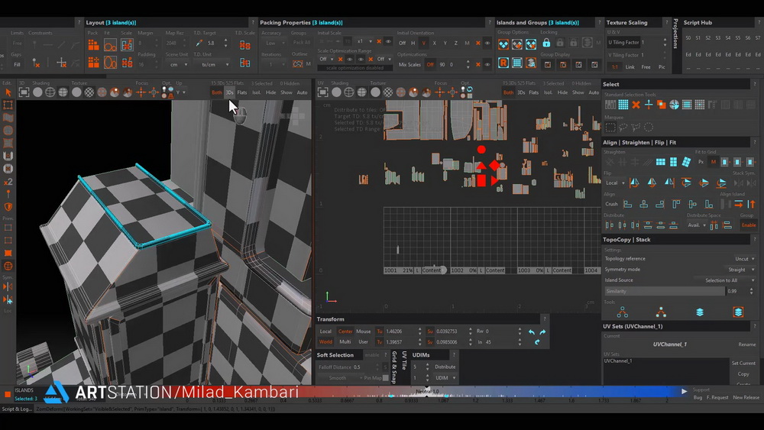Open Symmetry mode Straight dropdown
Screen dimensions: 764x430
tap(741, 270)
